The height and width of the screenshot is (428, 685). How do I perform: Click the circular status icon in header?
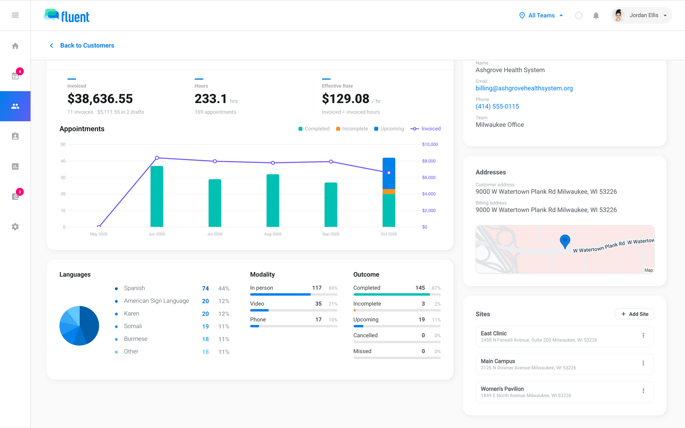coord(579,15)
